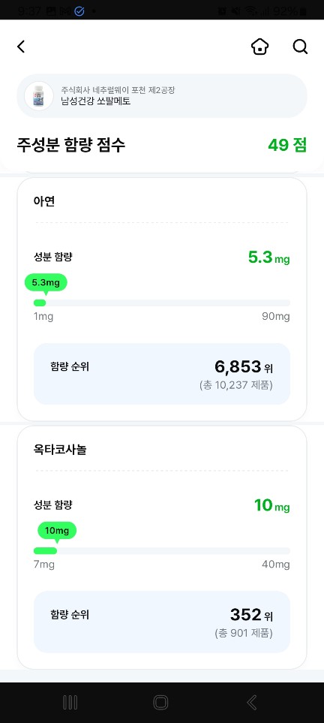This screenshot has height=723, width=324.
Task: Open the 남성건강 쏘팔메토 product bar
Action: pos(162,96)
